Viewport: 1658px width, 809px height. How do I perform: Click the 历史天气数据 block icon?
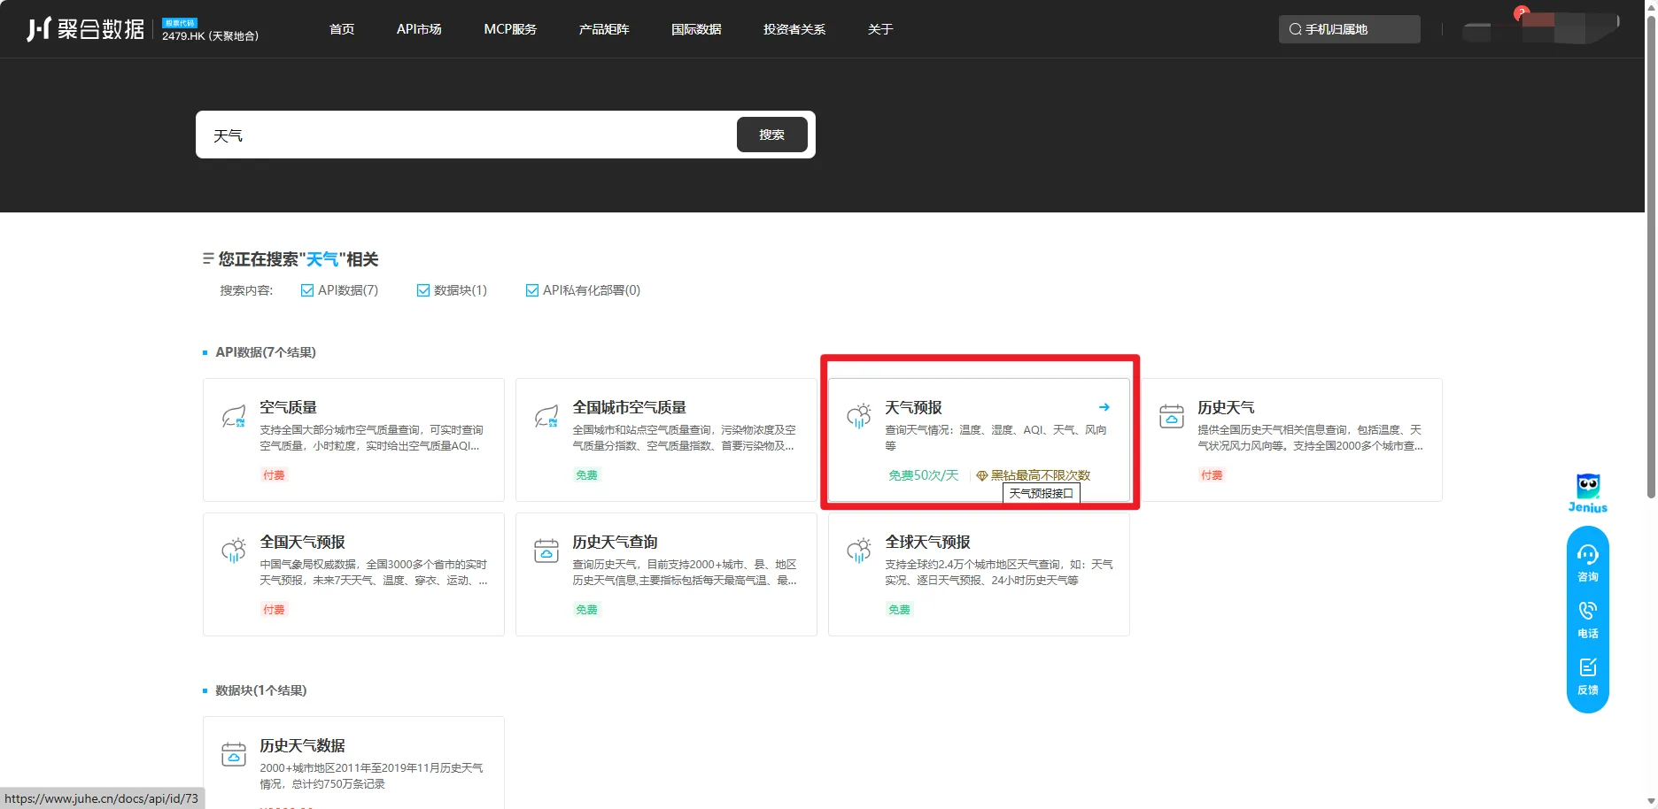[x=234, y=754]
